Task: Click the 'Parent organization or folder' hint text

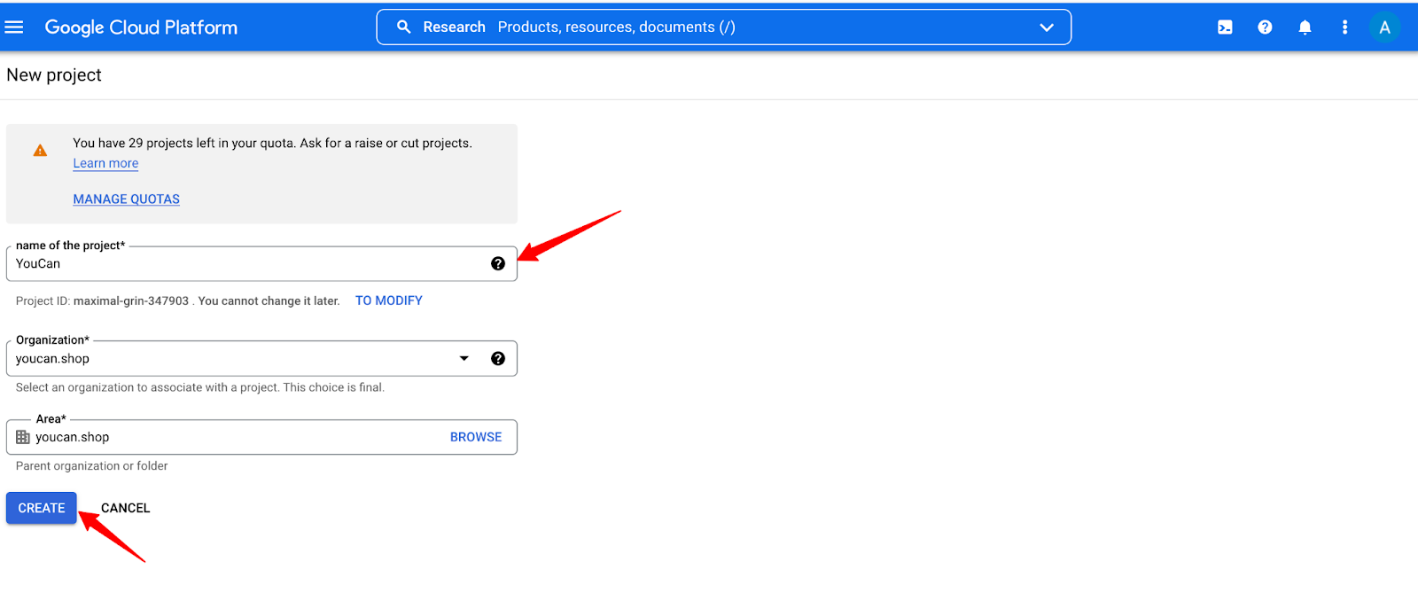Action: pyautogui.click(x=91, y=466)
